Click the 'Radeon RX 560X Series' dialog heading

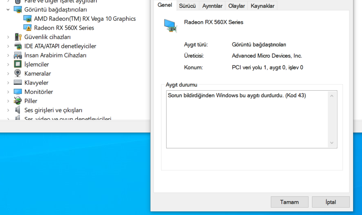pos(214,22)
